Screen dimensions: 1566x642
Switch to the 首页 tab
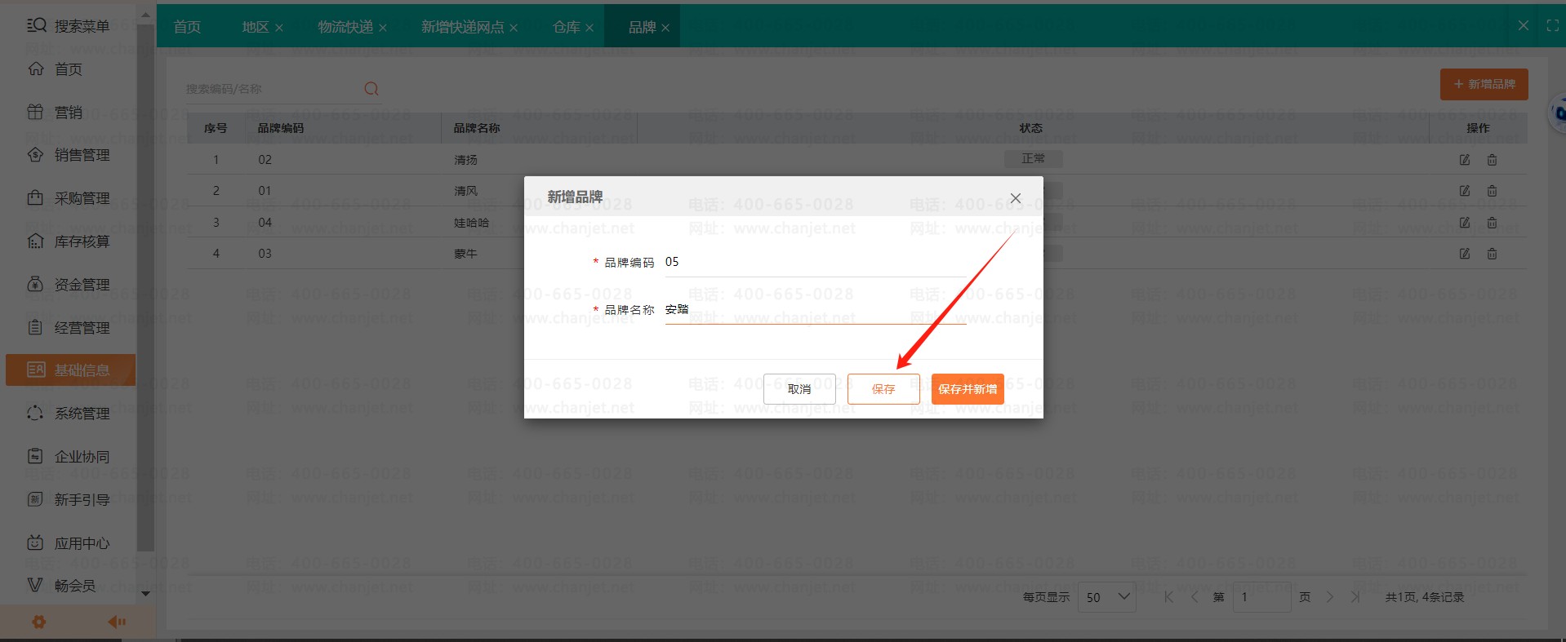click(x=187, y=27)
